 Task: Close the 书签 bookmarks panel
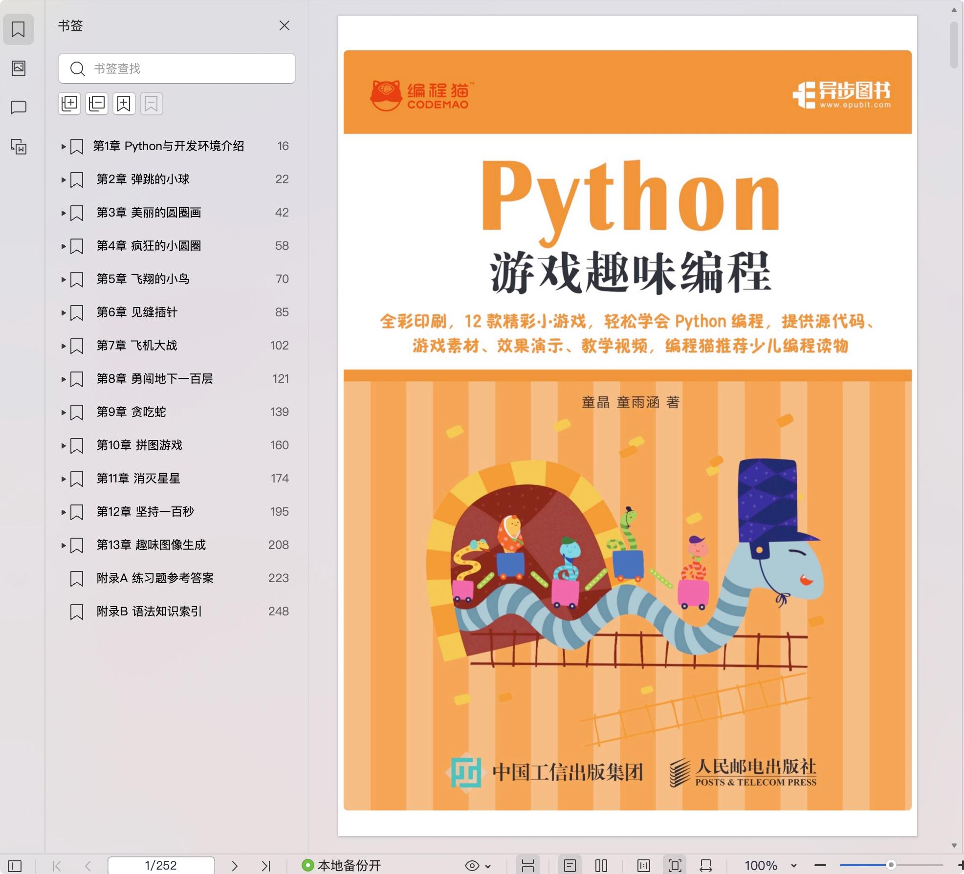[285, 25]
